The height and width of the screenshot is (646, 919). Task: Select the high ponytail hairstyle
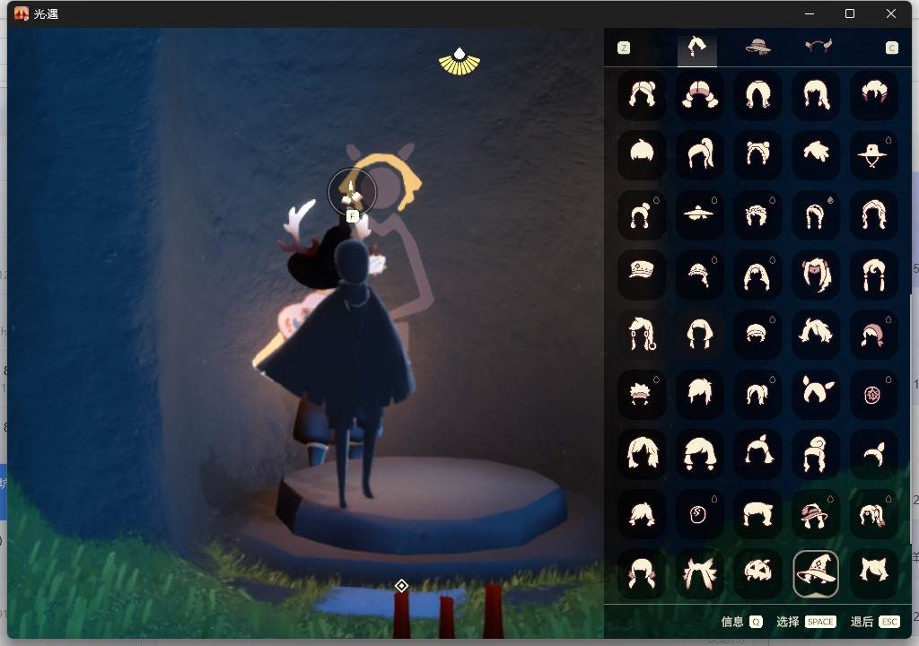pyautogui.click(x=700, y=154)
